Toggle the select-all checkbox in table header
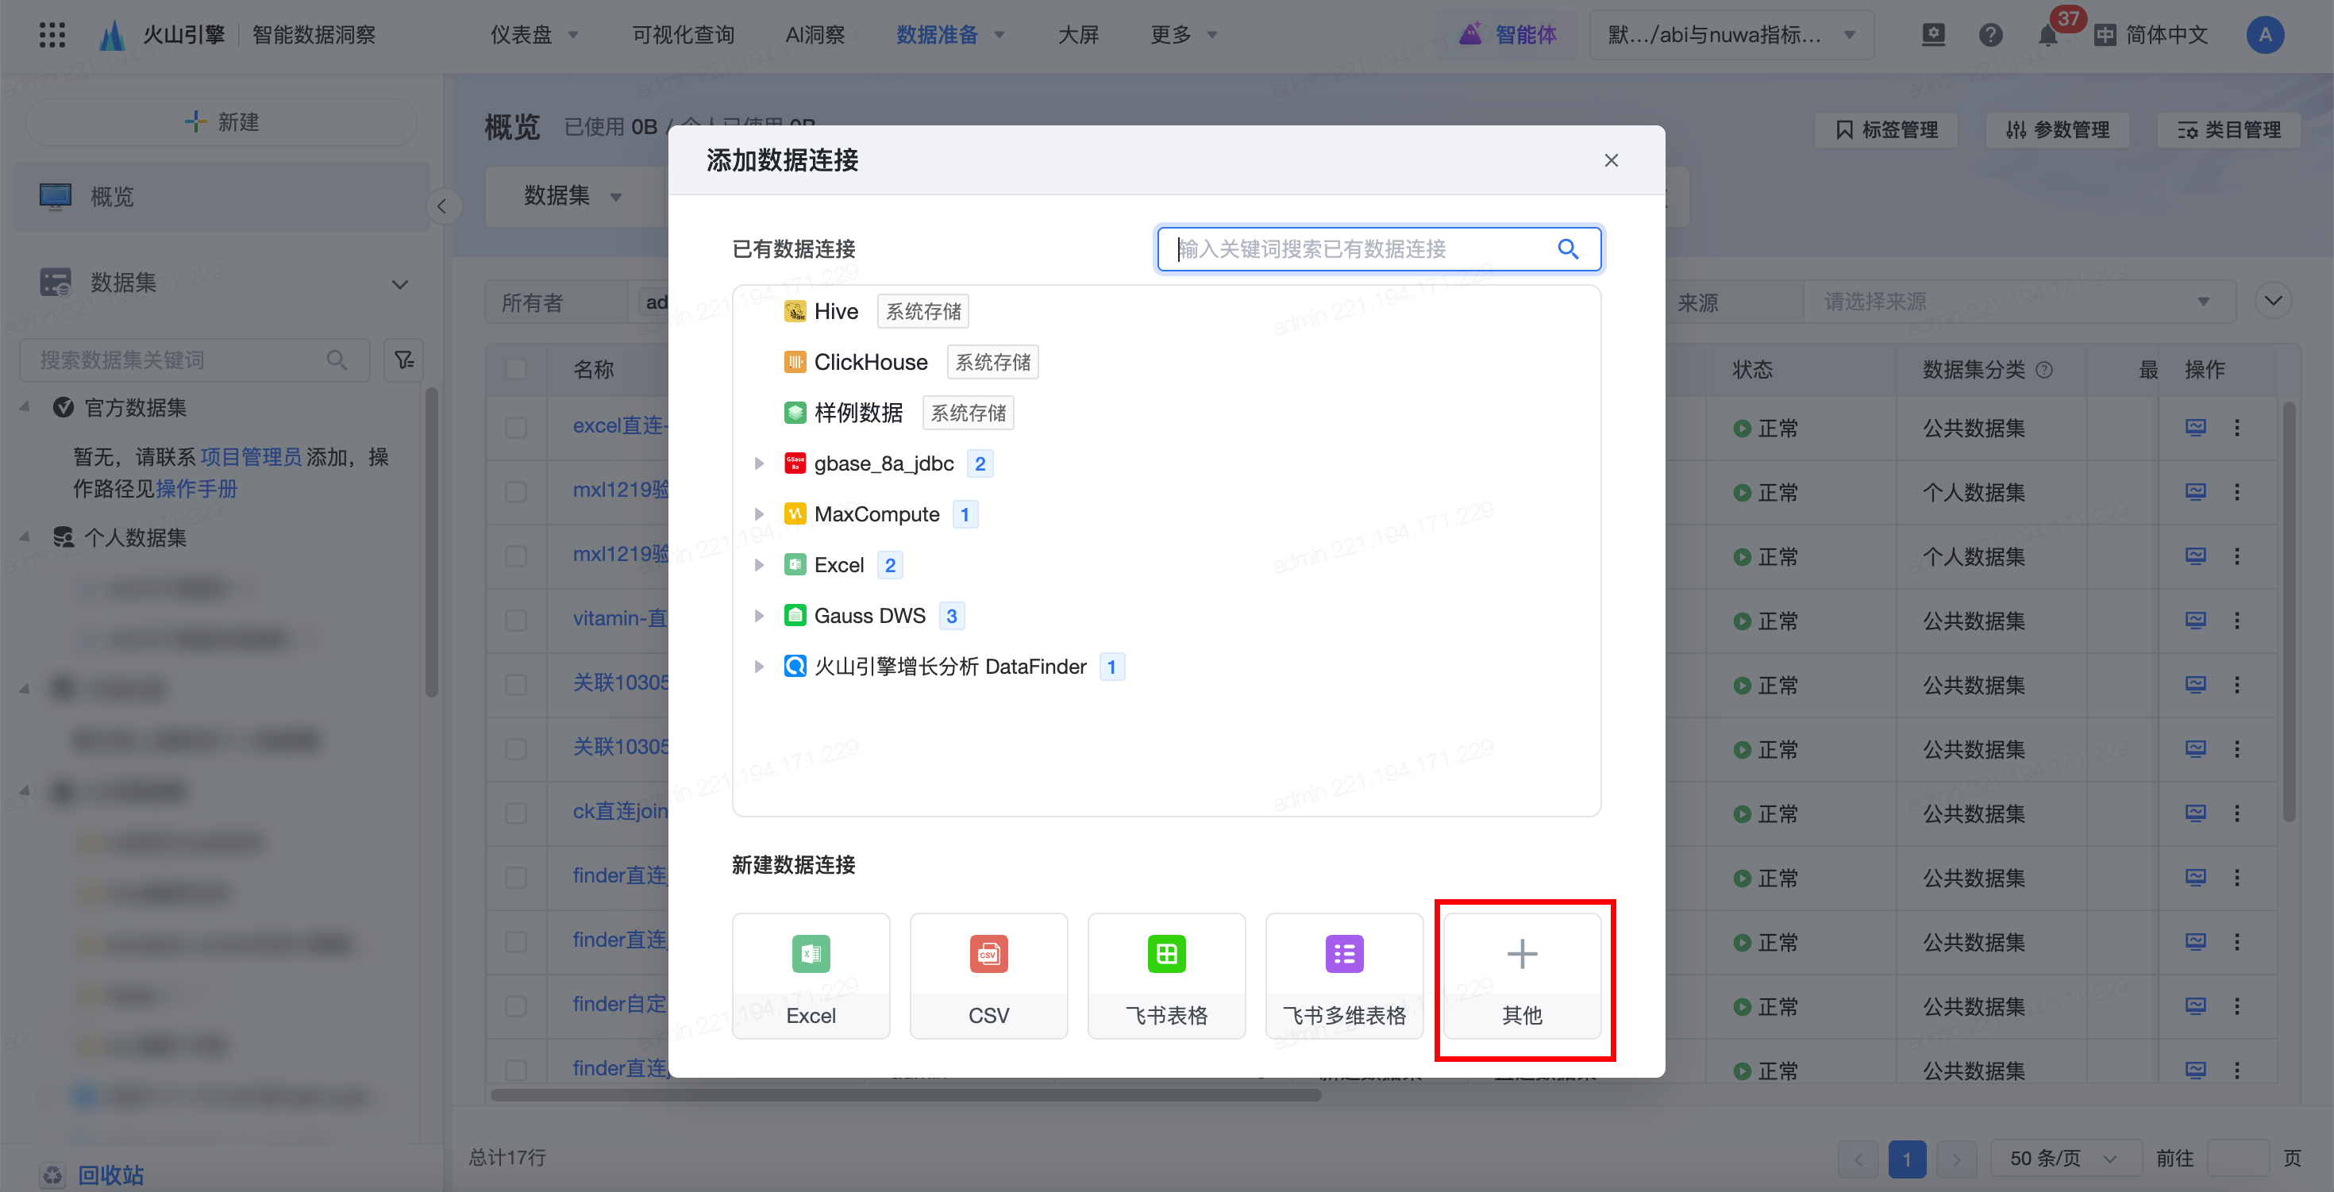Screen dimensions: 2334x1192 [x=517, y=370]
